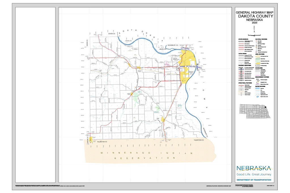
Task: Click the BOUNDARIES legend heading
Action: [x=259, y=68]
